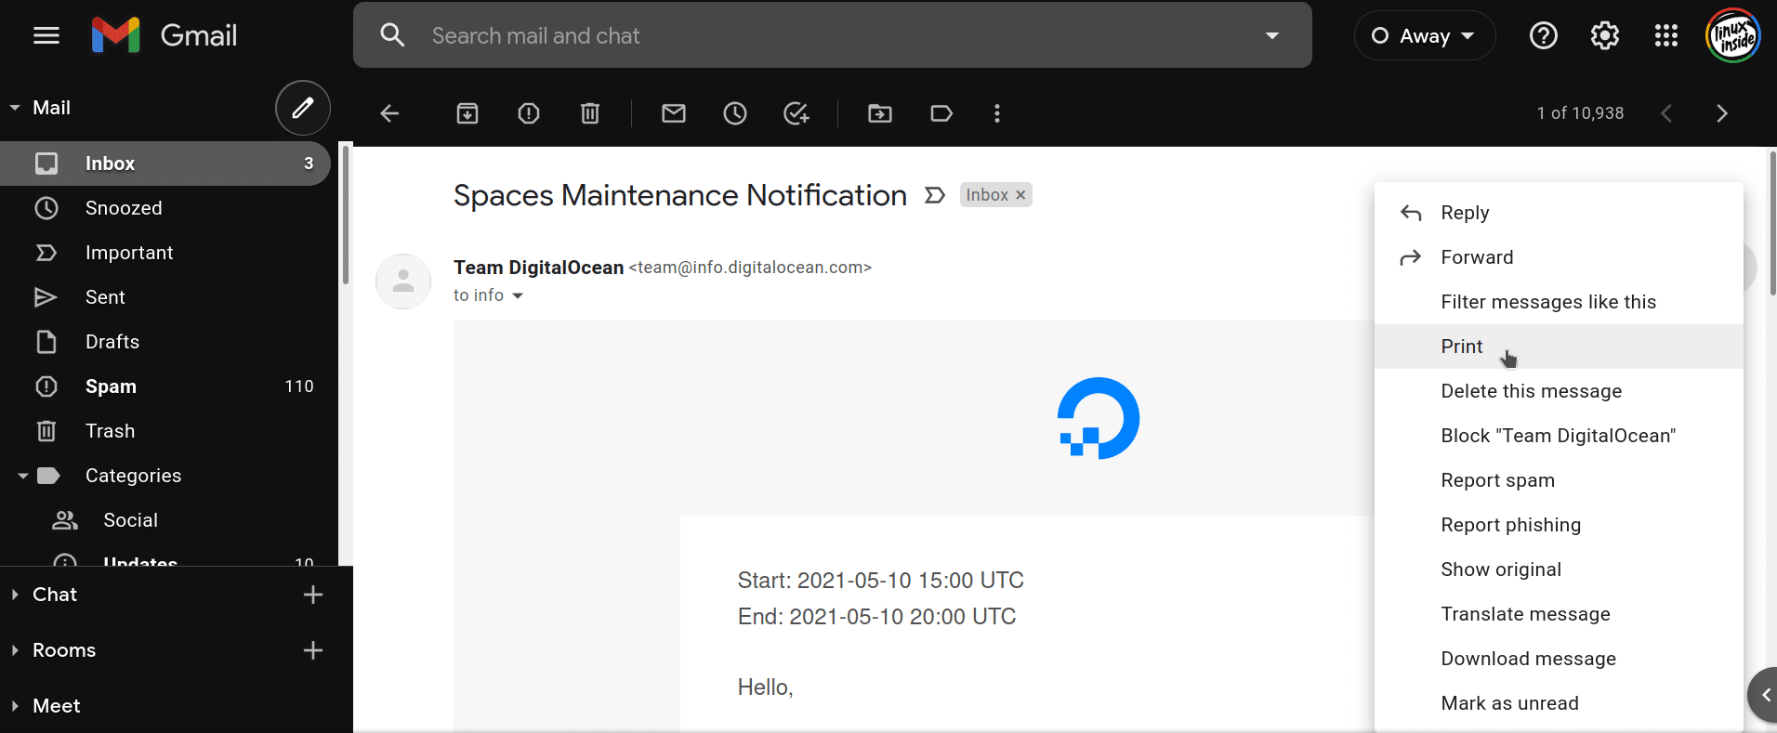Expand the Chat section
The width and height of the screenshot is (1777, 733).
pyautogui.click(x=15, y=595)
